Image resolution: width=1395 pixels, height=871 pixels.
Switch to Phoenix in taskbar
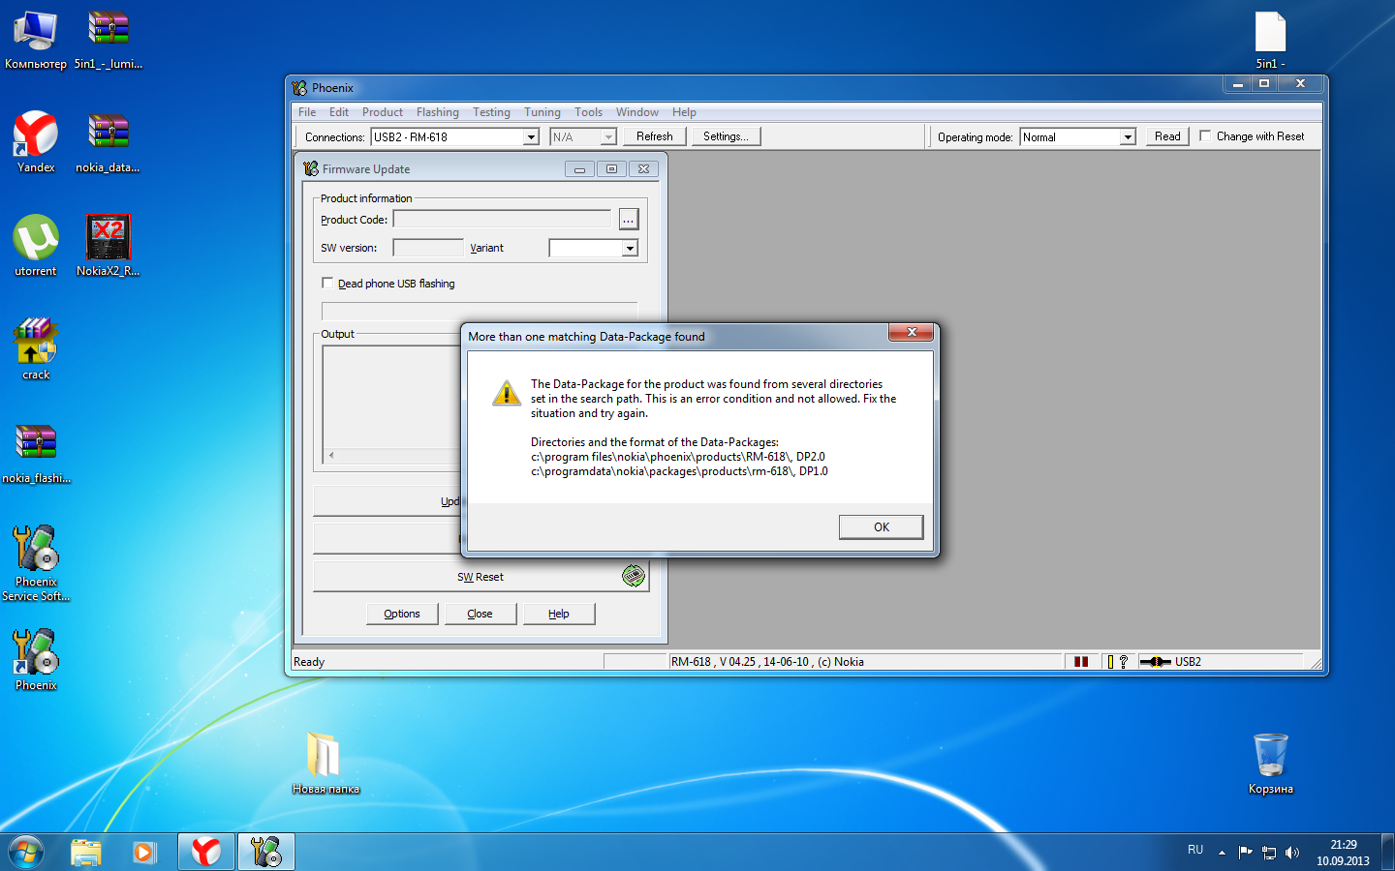(265, 852)
